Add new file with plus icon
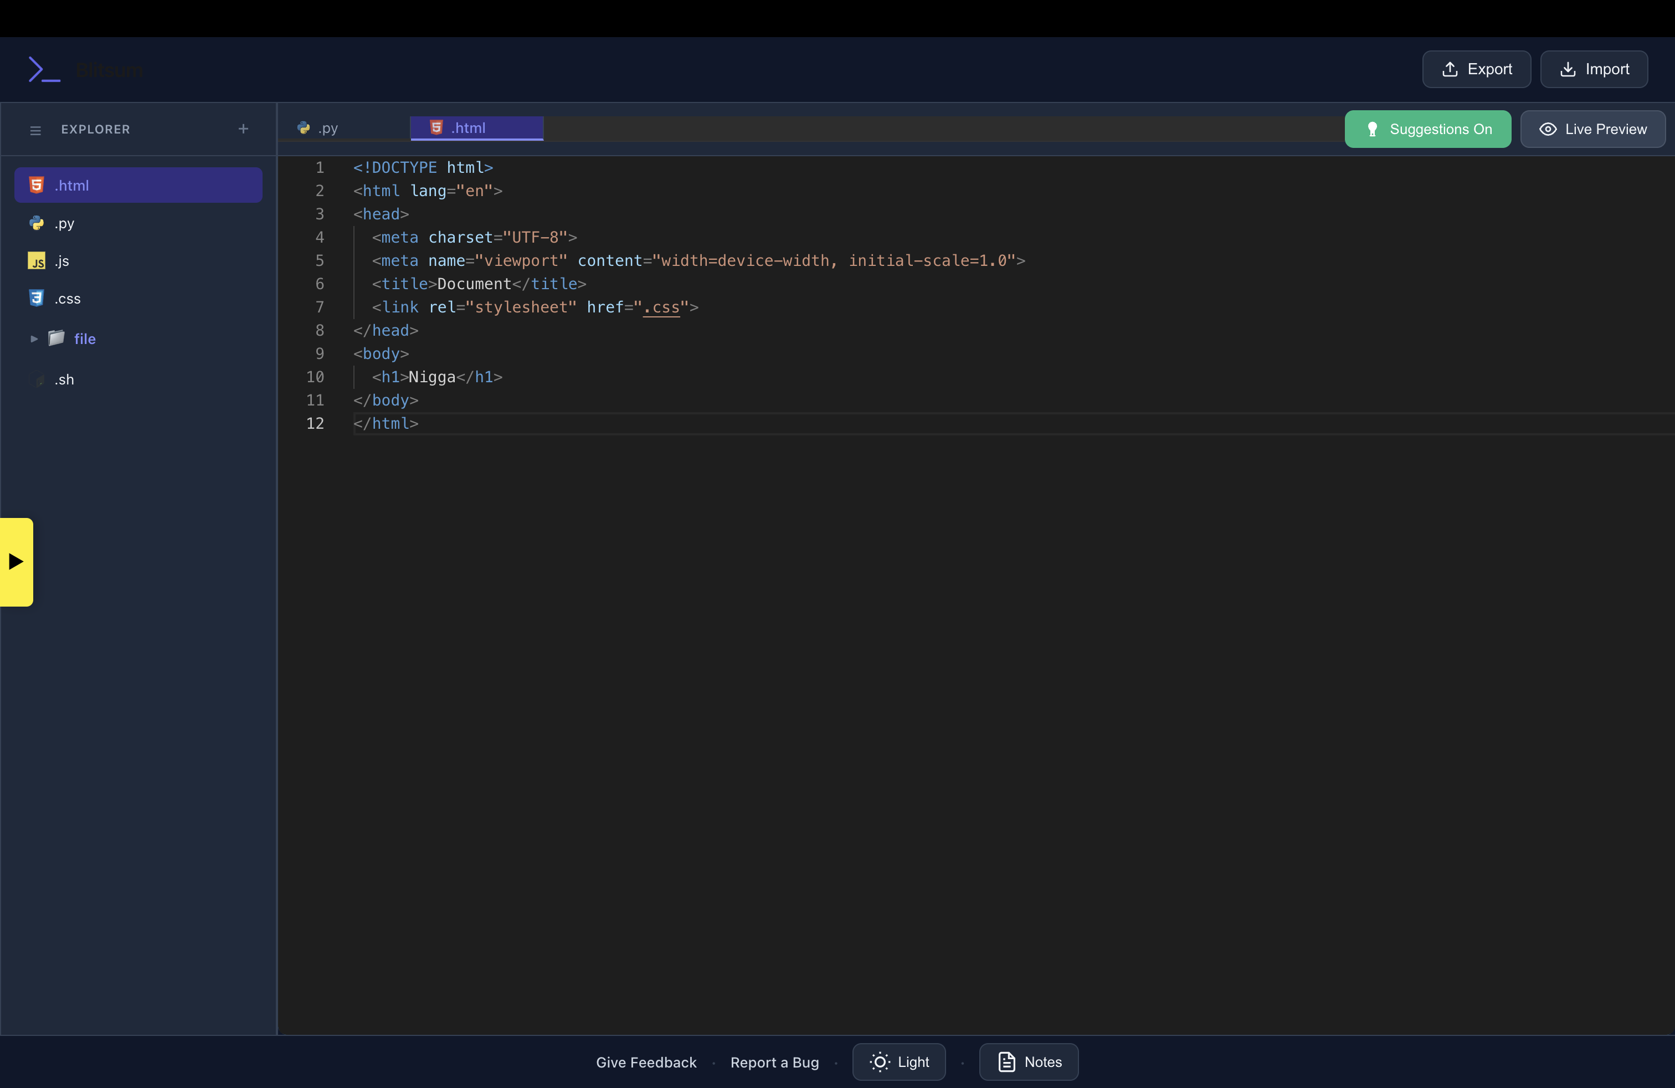Image resolution: width=1675 pixels, height=1088 pixels. click(x=244, y=129)
